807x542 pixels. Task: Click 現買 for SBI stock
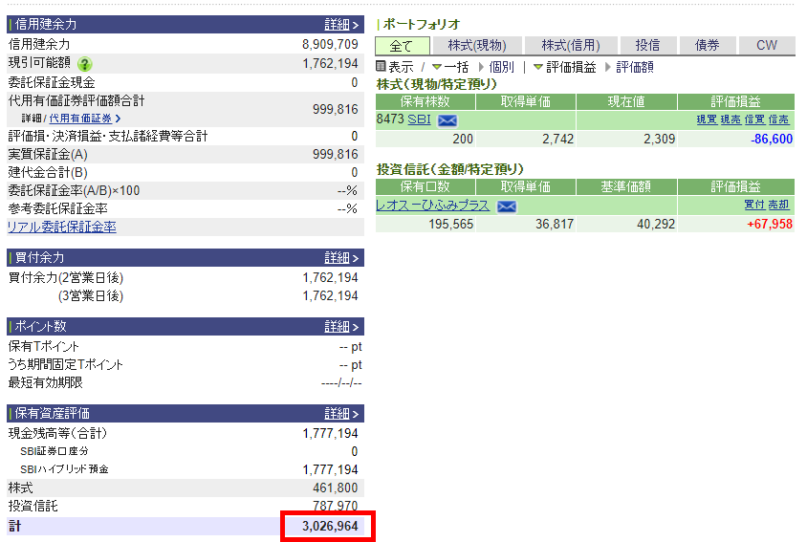coord(707,119)
